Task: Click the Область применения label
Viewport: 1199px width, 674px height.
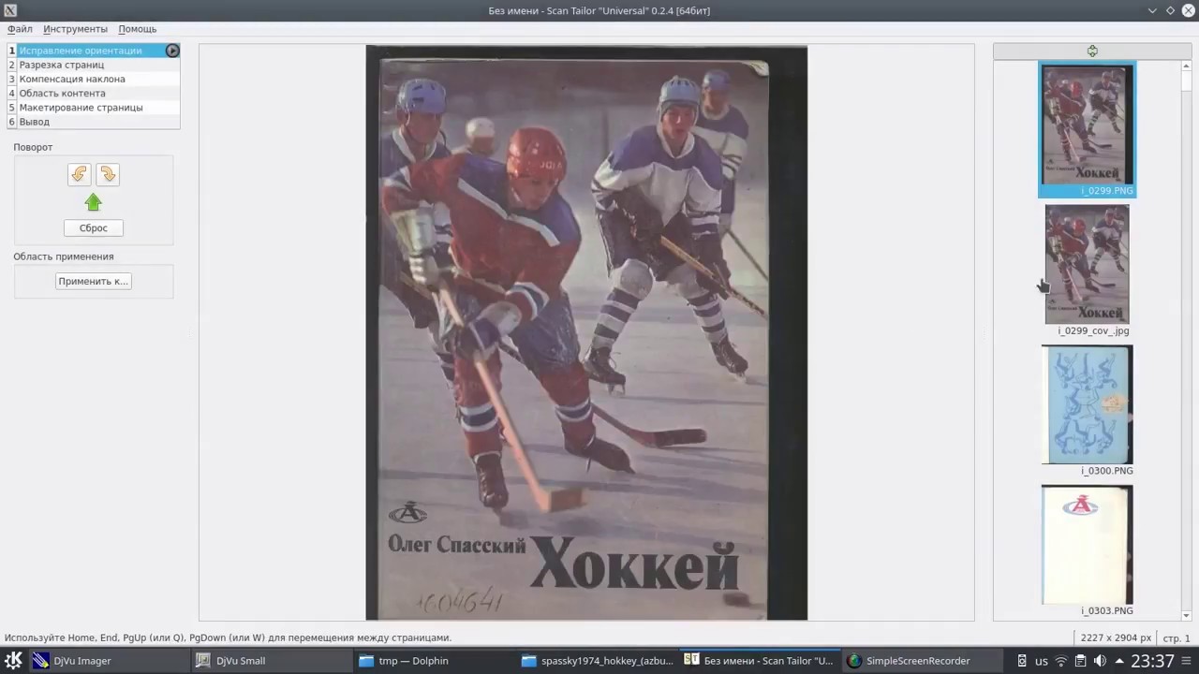Action: (x=64, y=256)
